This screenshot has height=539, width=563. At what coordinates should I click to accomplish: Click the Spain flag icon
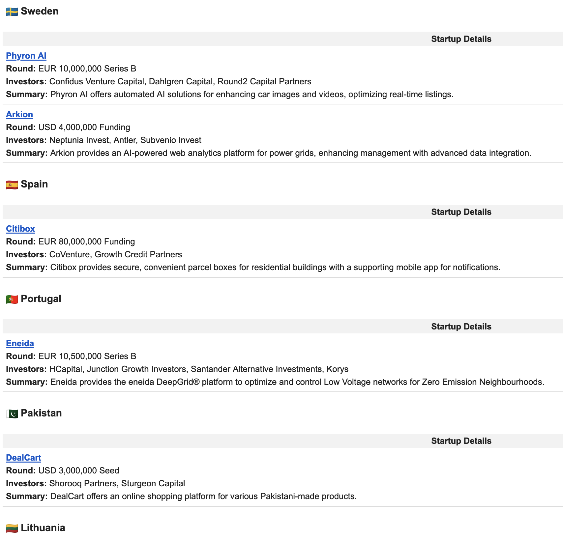(12, 185)
